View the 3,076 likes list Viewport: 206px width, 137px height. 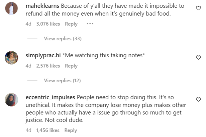(x=48, y=24)
